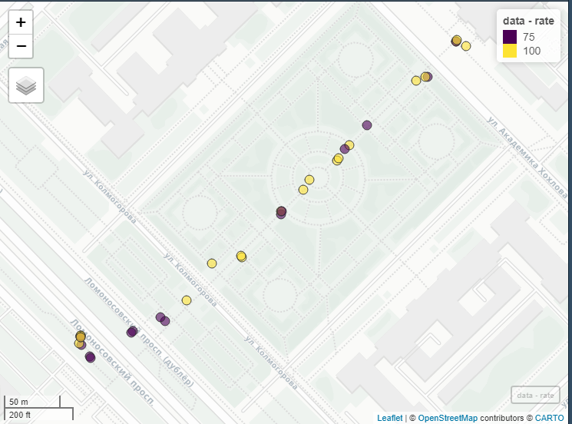Follow the CARTO attribution link
Viewport: 572px width, 424px height.
pyautogui.click(x=549, y=418)
